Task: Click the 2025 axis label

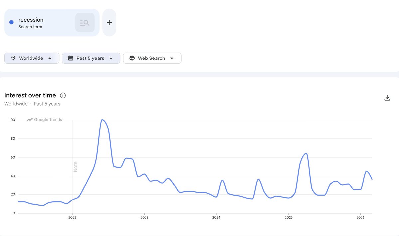Action: [x=289, y=218]
